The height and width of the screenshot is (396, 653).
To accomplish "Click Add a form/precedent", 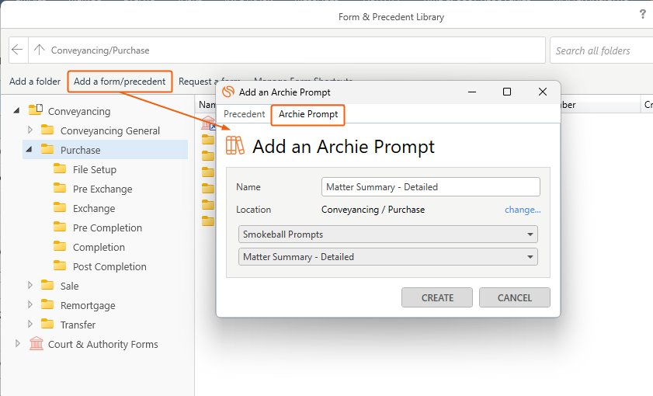I will (120, 82).
